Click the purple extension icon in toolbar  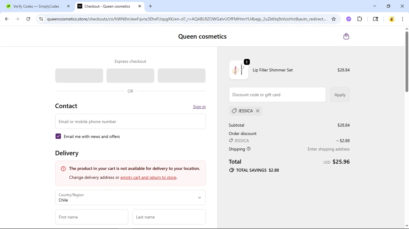[348, 19]
